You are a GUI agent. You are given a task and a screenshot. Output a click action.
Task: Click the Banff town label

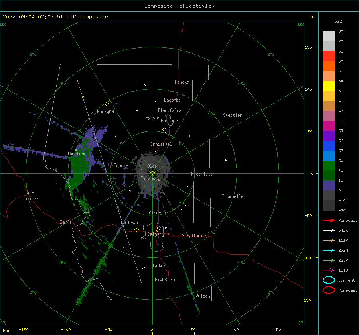[x=66, y=222]
